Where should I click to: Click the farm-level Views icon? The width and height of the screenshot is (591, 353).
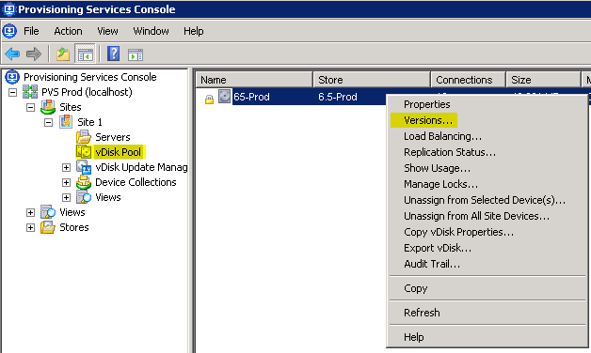pyautogui.click(x=48, y=212)
